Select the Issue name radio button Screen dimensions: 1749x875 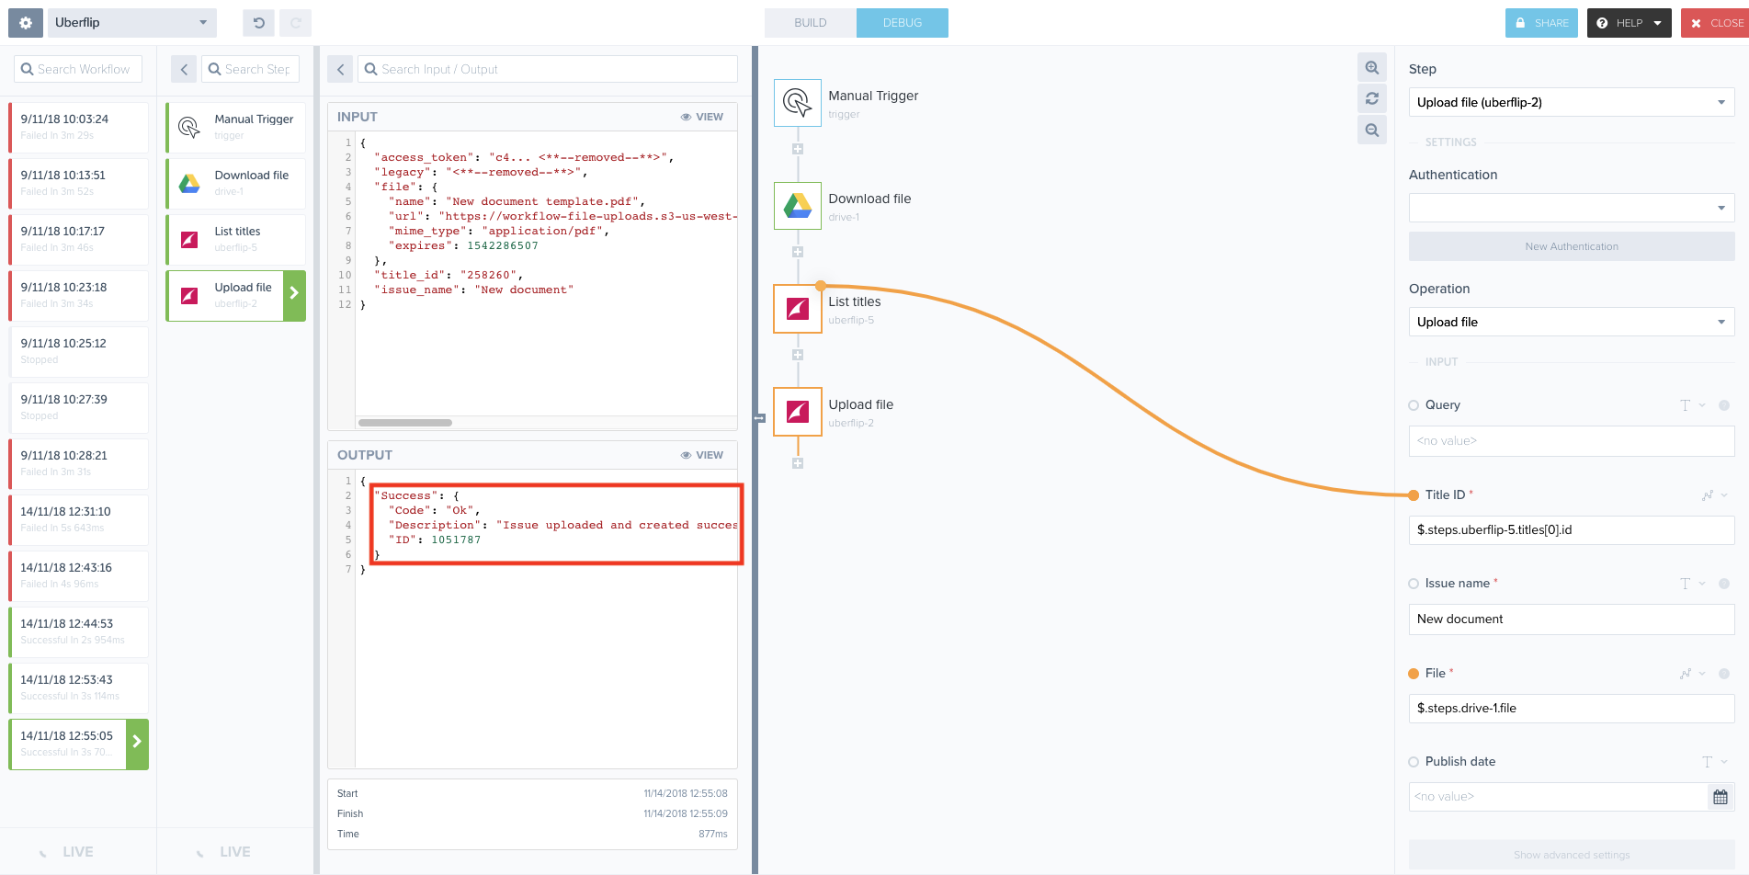1412,583
